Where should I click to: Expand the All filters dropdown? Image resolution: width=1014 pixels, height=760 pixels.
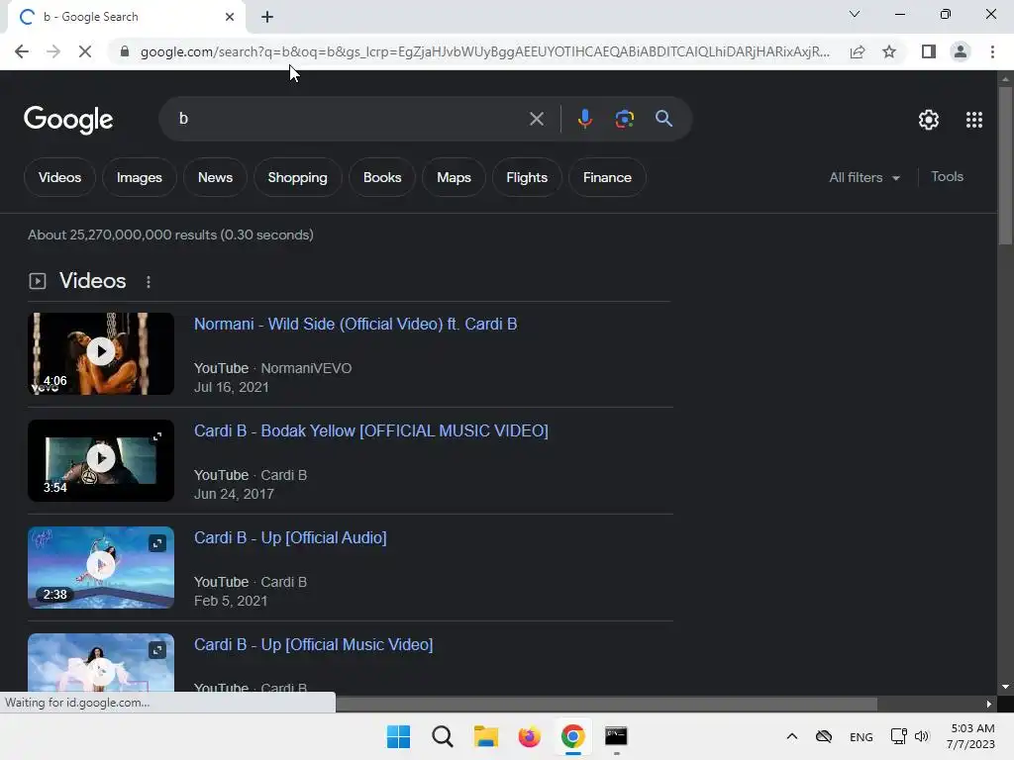[864, 177]
